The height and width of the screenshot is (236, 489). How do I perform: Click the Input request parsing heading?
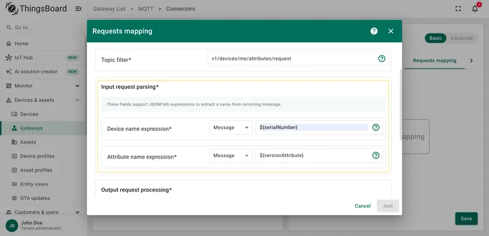[130, 87]
